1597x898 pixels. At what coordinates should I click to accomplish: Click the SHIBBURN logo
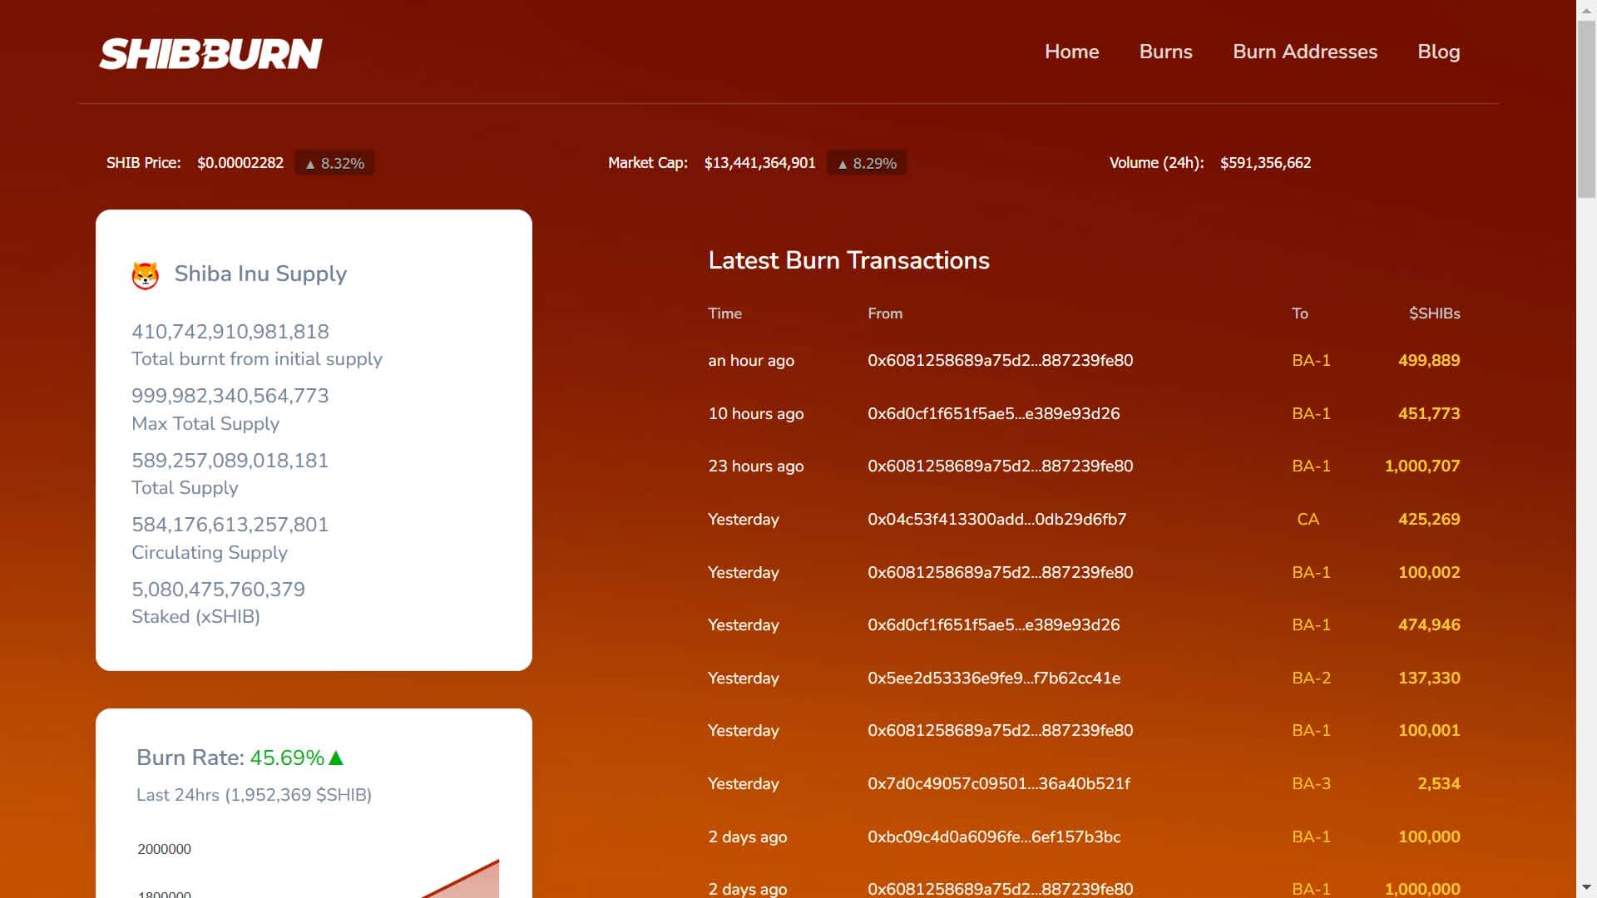click(210, 54)
